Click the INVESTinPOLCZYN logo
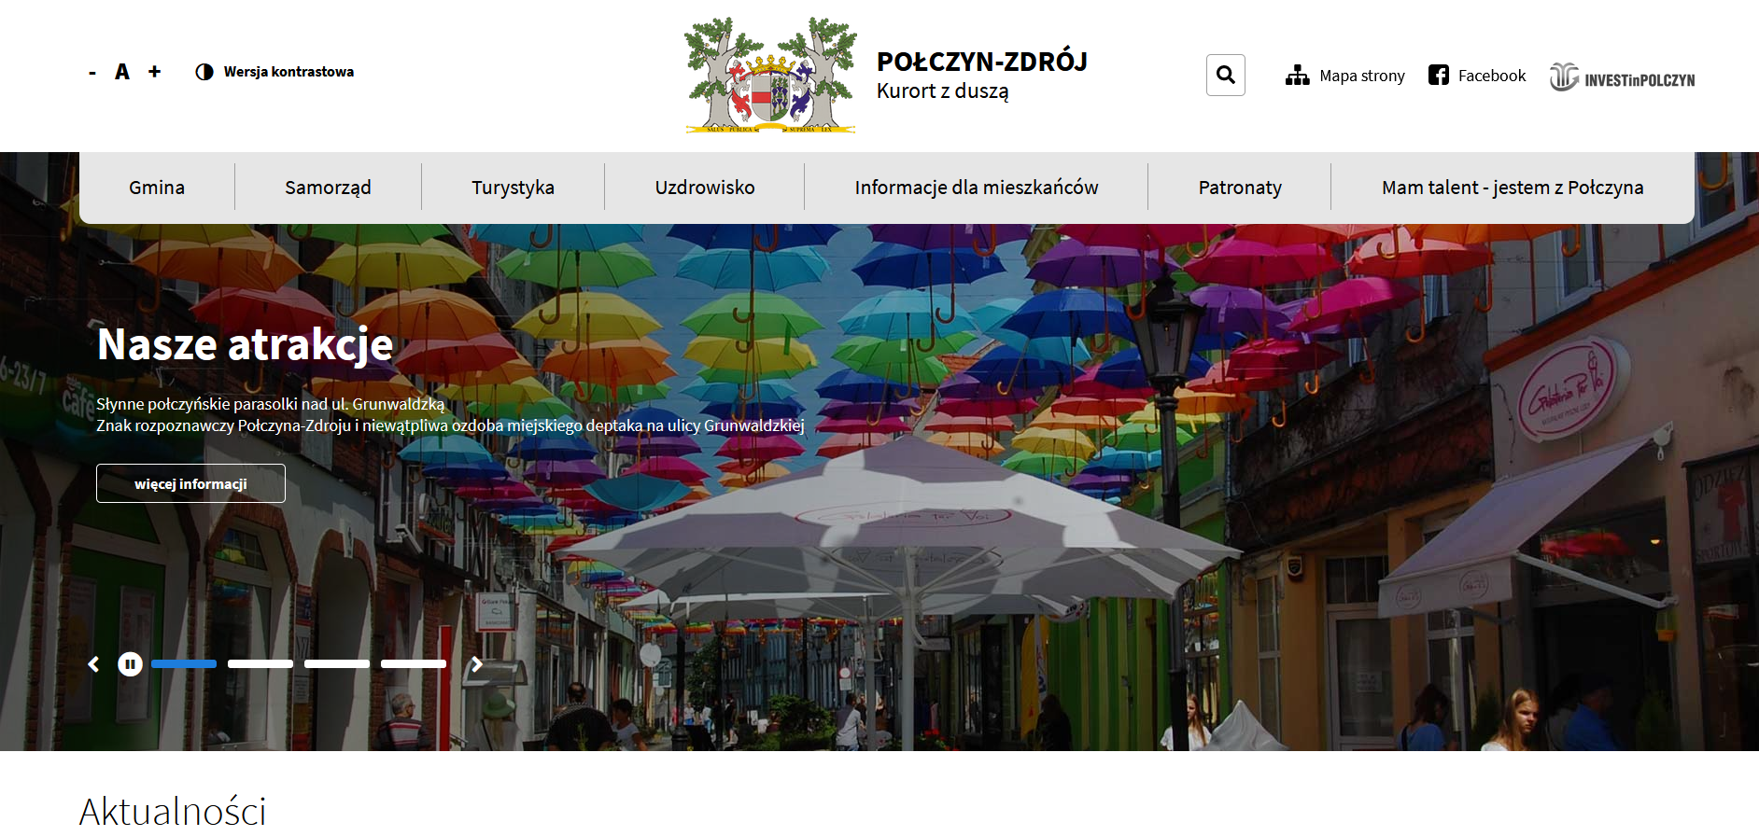 click(1622, 77)
